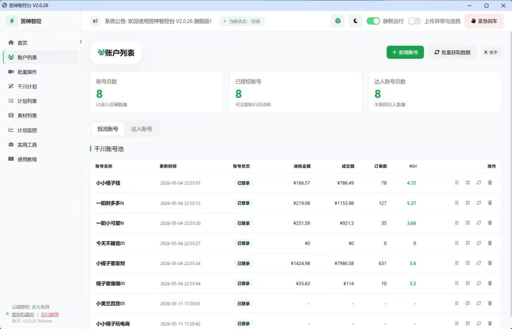Click trash icon for 今天不睡觉01 row

(490, 243)
